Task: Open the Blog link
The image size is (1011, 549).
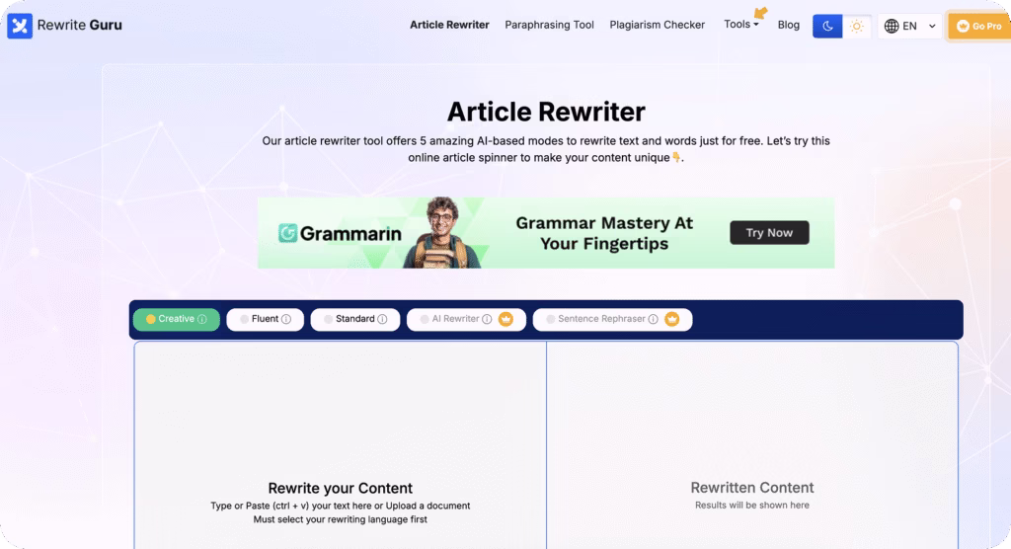Action: (788, 25)
